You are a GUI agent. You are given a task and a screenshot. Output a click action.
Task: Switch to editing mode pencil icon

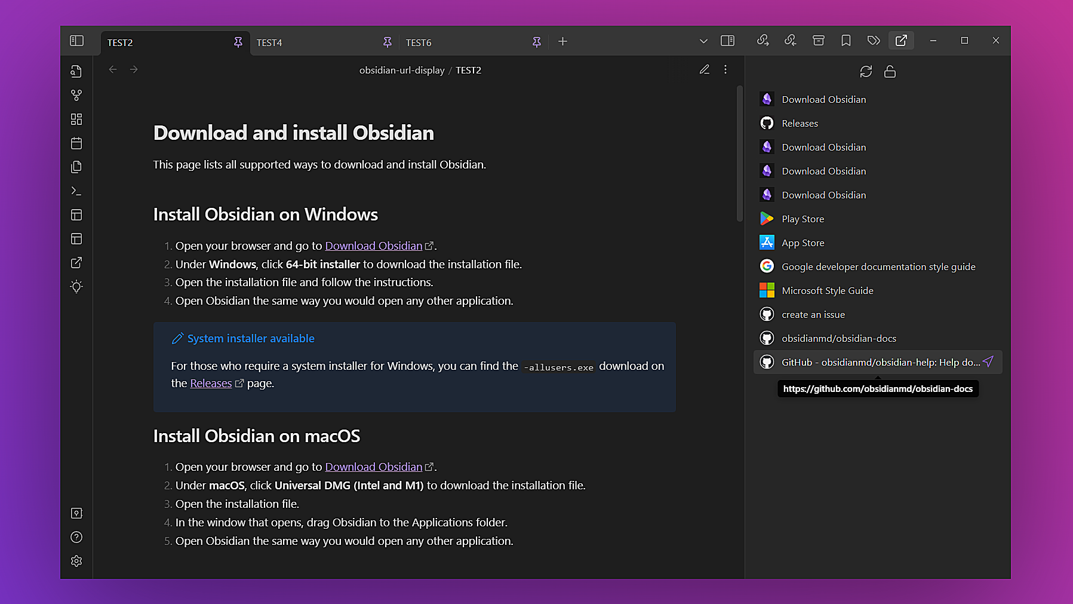pyautogui.click(x=705, y=69)
